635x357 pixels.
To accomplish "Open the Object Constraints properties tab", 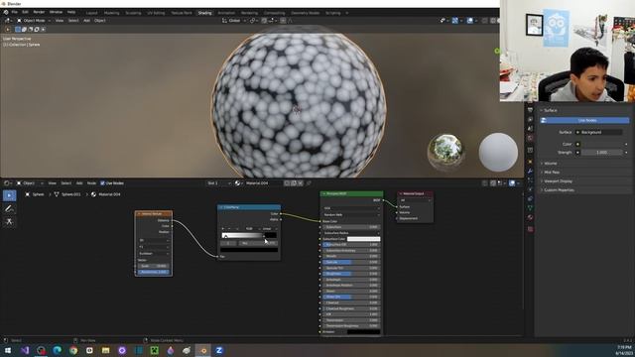I will pos(530,198).
